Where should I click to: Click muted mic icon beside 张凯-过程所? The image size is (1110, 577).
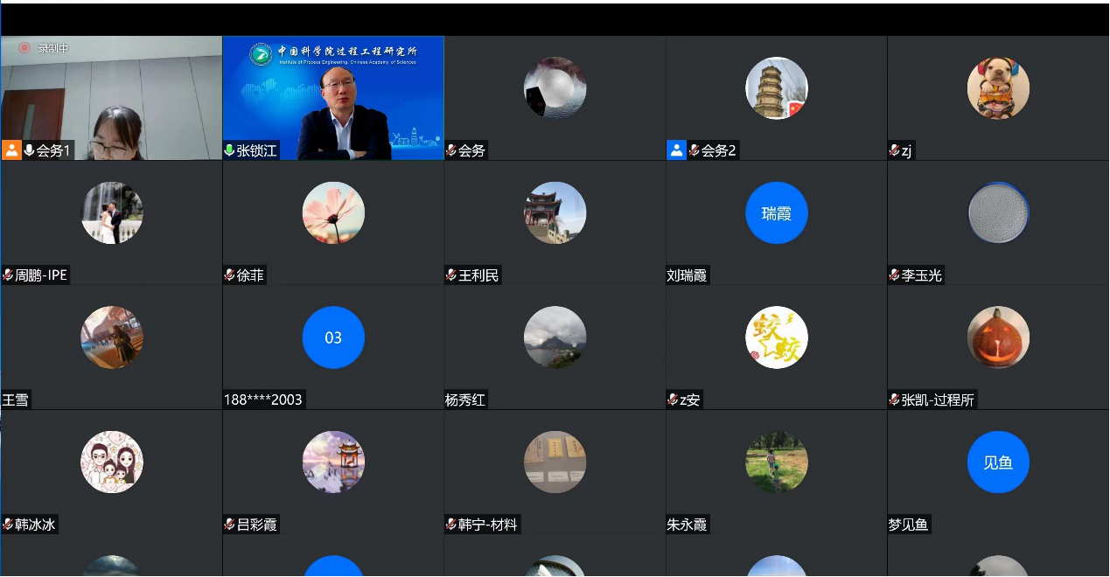895,400
